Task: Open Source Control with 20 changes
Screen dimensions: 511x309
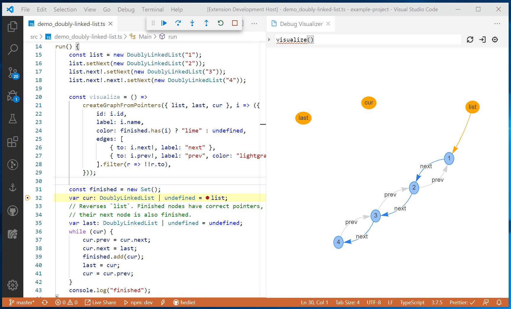Action: 12,73
